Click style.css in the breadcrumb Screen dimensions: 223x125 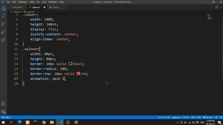(x=17, y=12)
